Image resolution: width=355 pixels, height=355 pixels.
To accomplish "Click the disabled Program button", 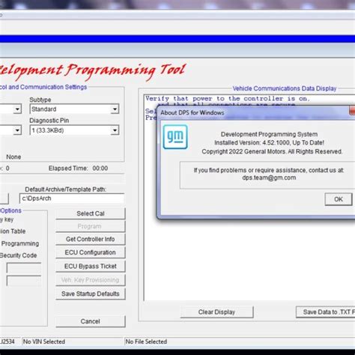I will point(91,226).
